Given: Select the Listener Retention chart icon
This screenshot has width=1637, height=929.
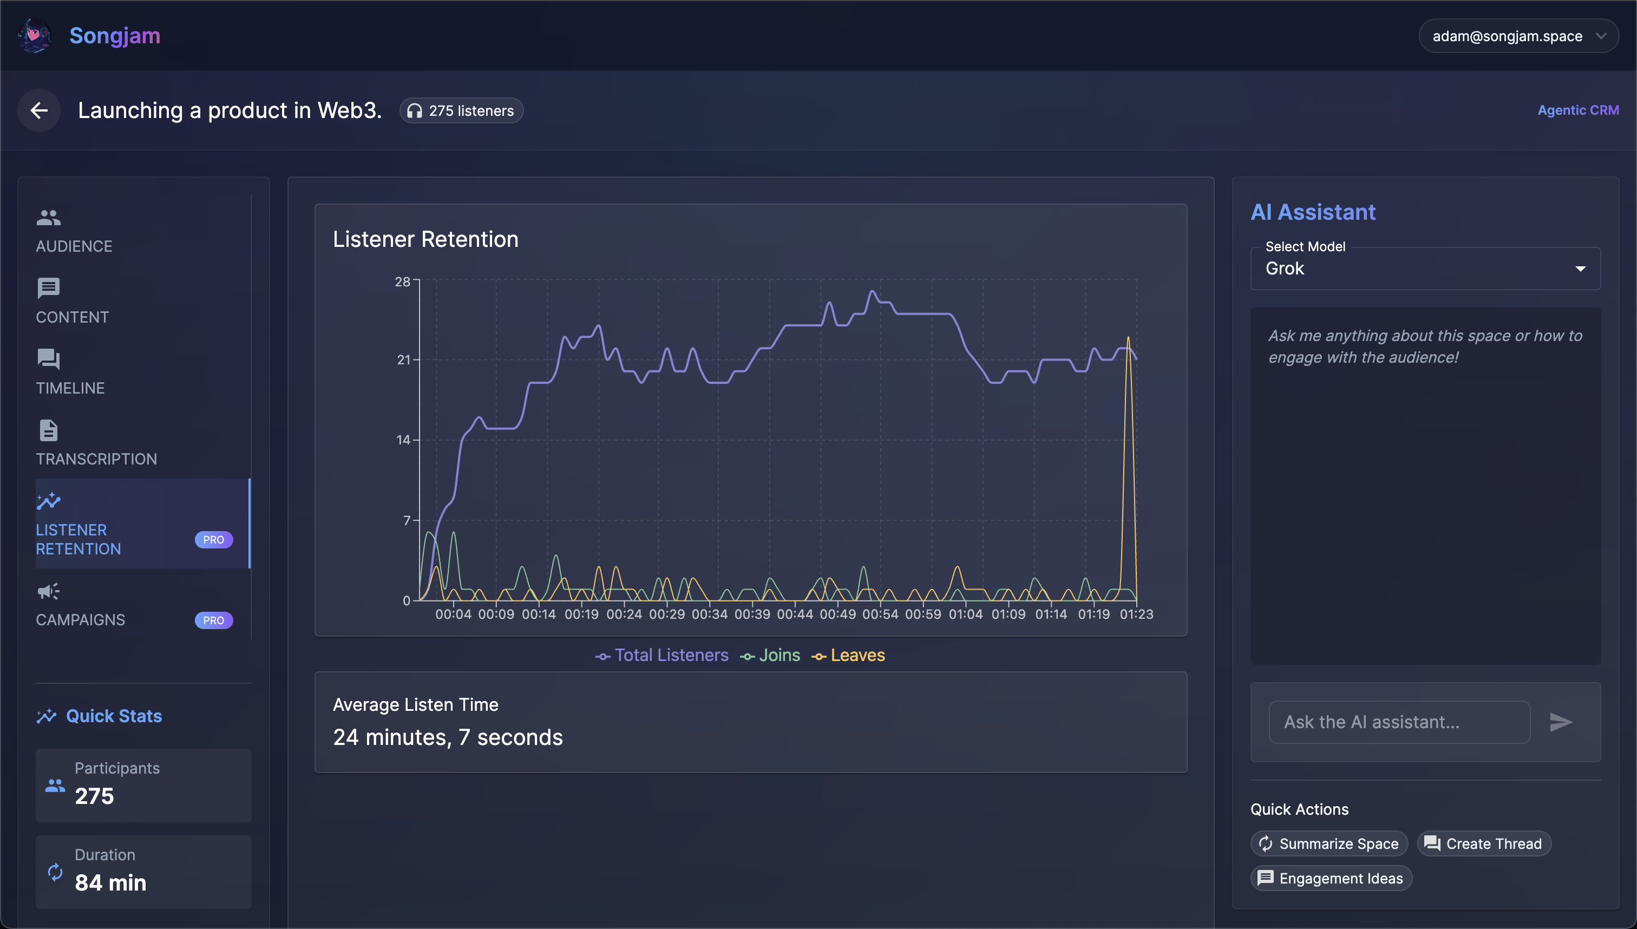Looking at the screenshot, I should (49, 501).
